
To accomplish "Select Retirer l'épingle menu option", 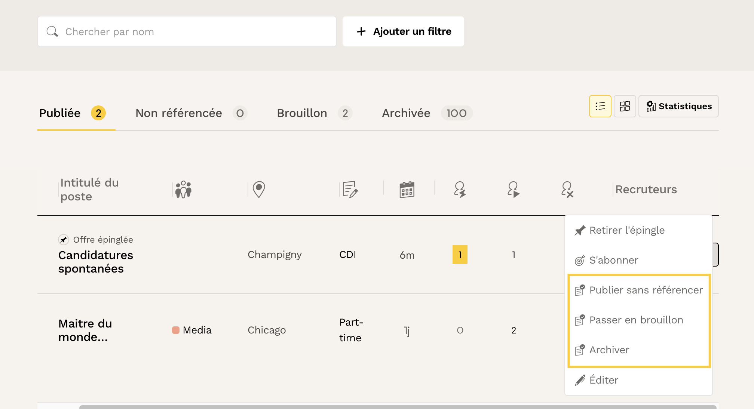I will pos(627,230).
